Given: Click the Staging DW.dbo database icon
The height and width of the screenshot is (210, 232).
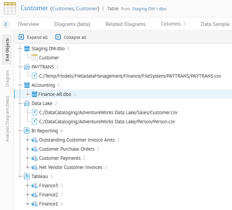Looking at the screenshot, I should click(27, 49).
